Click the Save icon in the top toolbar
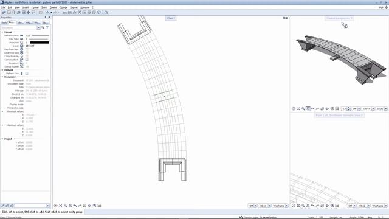 [24, 12]
